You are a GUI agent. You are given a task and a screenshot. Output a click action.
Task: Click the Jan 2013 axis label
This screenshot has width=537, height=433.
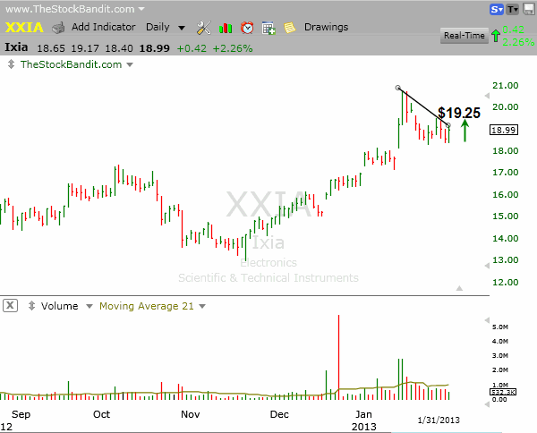pyautogui.click(x=363, y=420)
